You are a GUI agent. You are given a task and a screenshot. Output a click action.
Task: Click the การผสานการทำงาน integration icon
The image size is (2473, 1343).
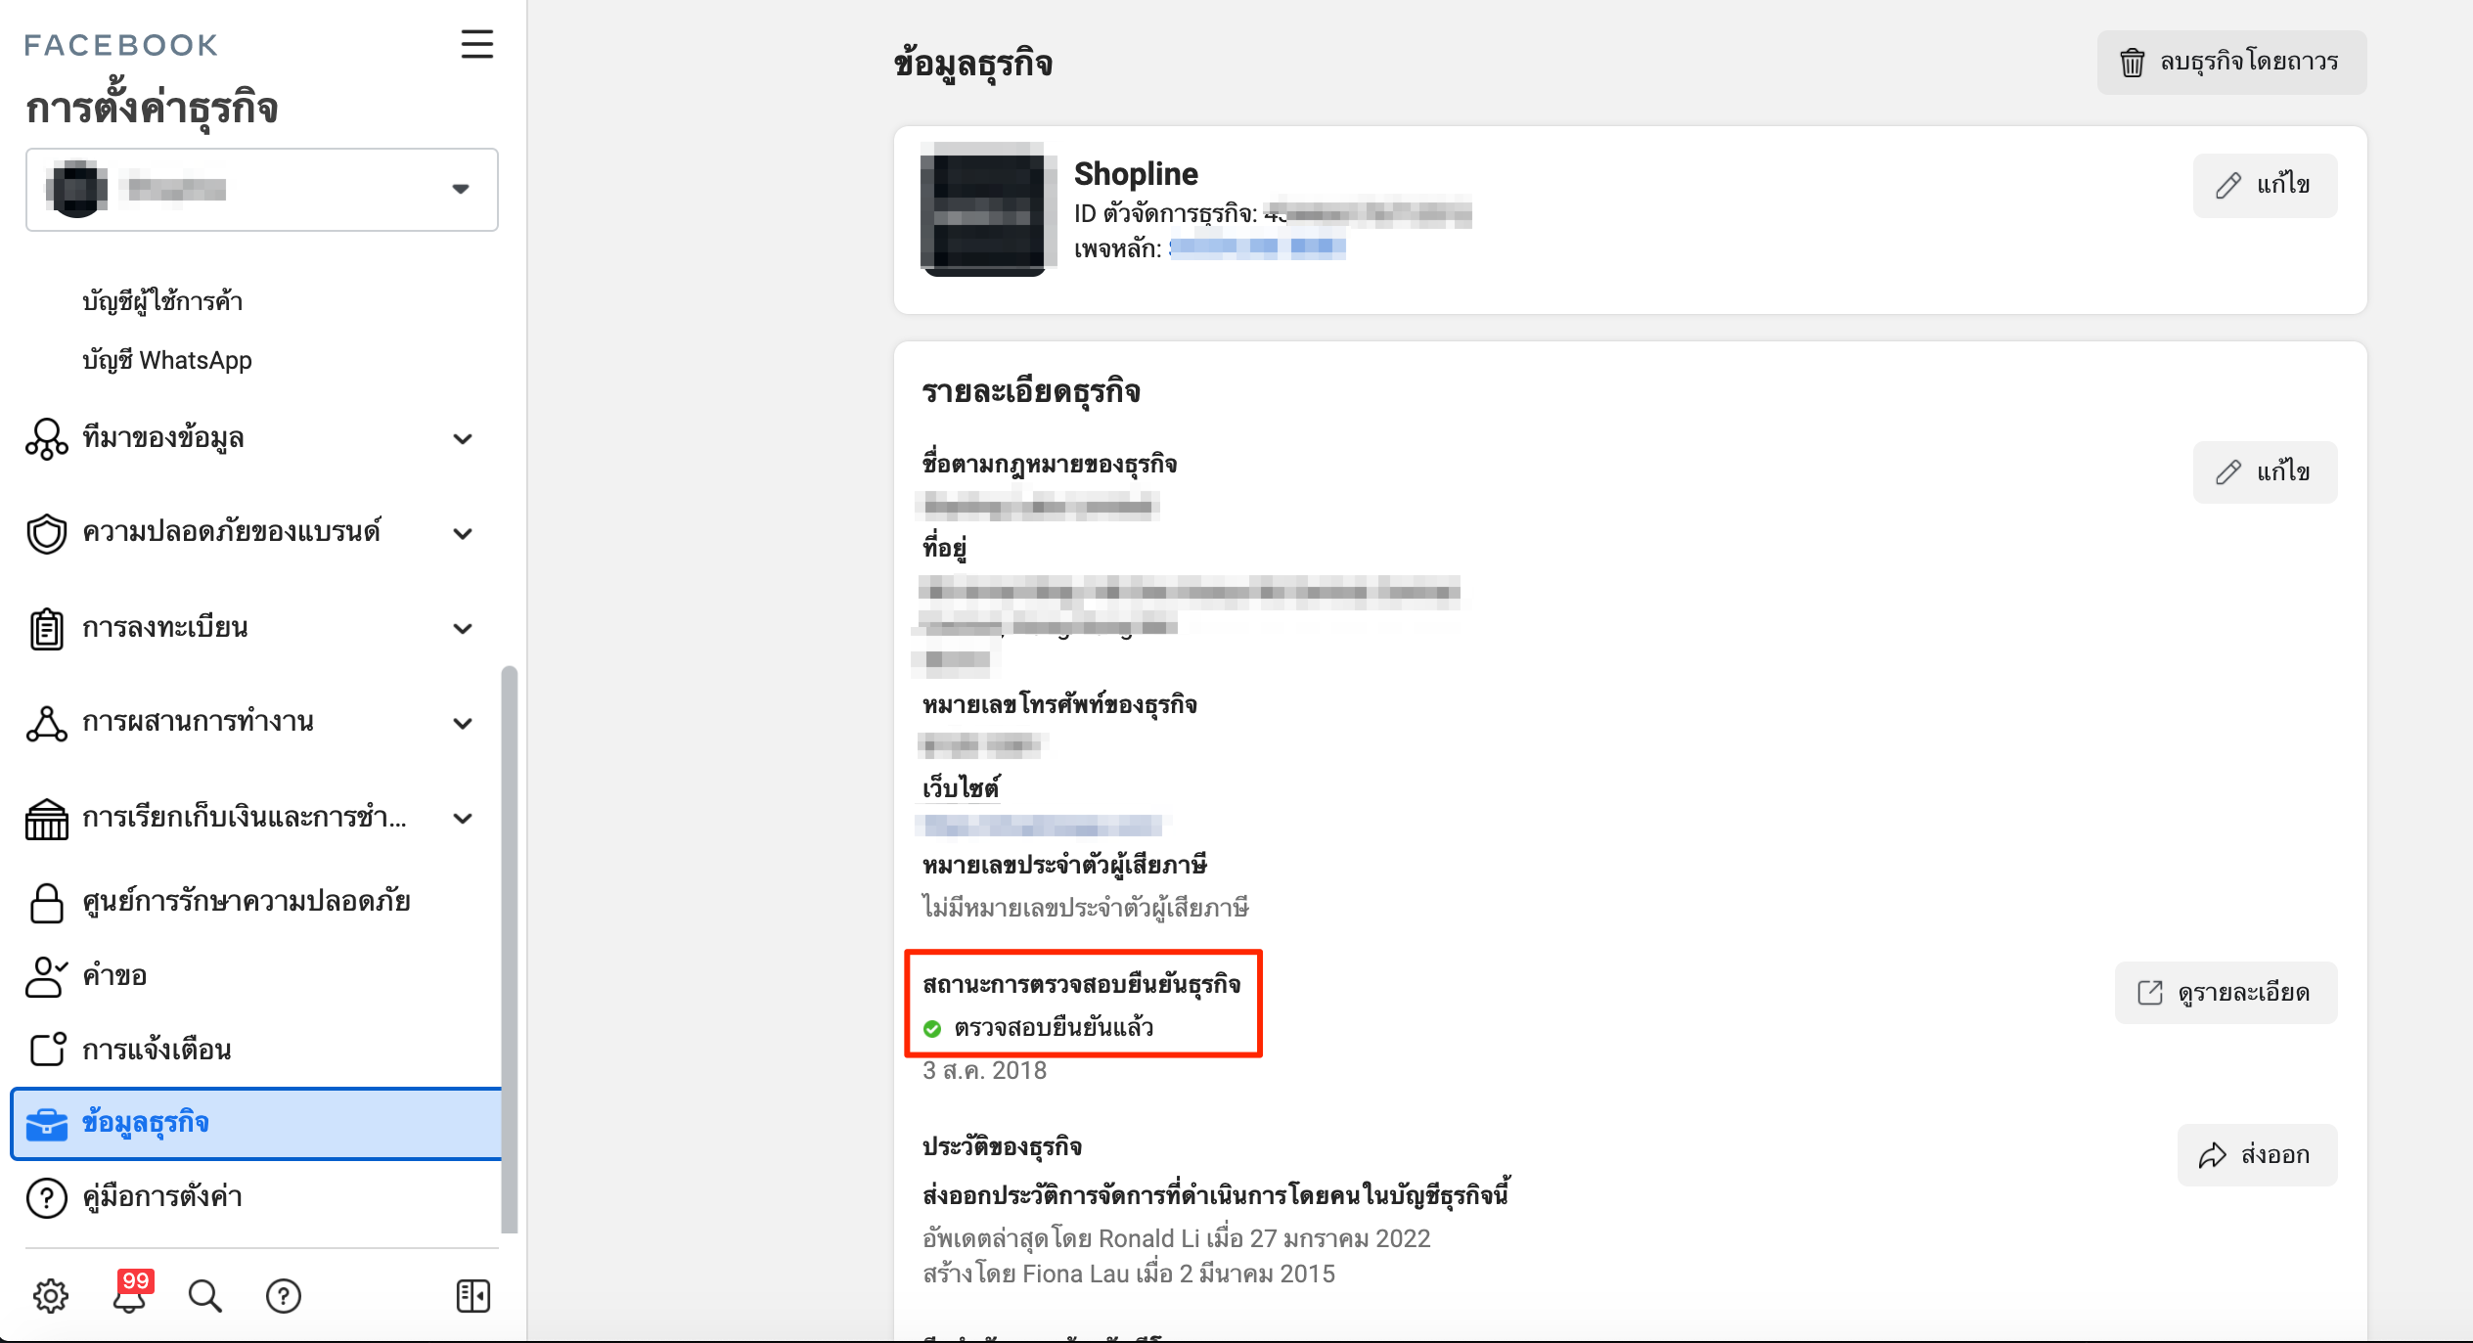47,723
